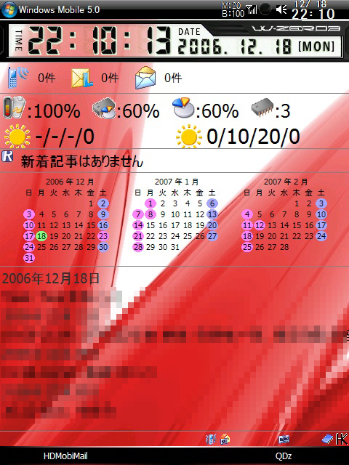Tap the house-shaped tray icon

225,439
